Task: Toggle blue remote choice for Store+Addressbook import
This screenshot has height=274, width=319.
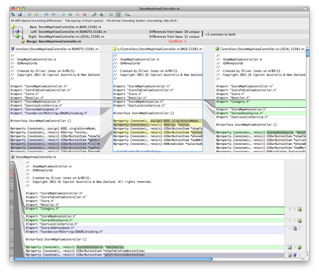Action: coord(295,229)
